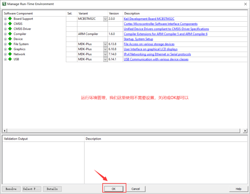Expand the CMSIS tree node
This screenshot has height=194, width=250.
(x=5, y=24)
